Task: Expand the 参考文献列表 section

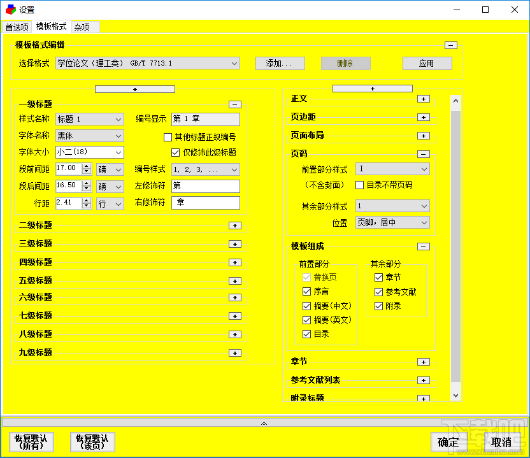Action: coord(424,380)
